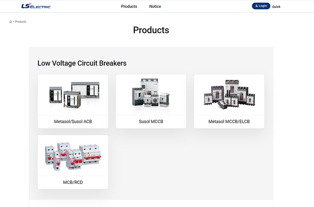The width and height of the screenshot is (314, 207).
Task: Click the Low Voltage Circuit Breakers heading
Action: [x=82, y=63]
